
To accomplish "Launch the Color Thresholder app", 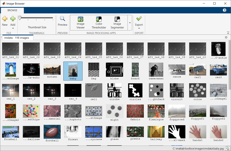I will click(x=99, y=19).
